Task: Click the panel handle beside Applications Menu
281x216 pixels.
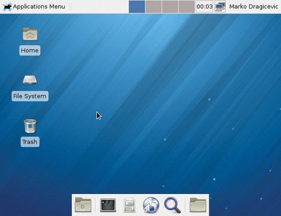Action: pyautogui.click(x=70, y=7)
